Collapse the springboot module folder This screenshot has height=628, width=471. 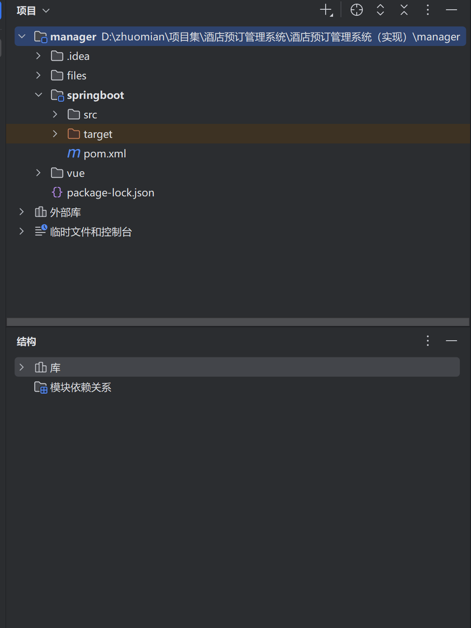pos(38,95)
